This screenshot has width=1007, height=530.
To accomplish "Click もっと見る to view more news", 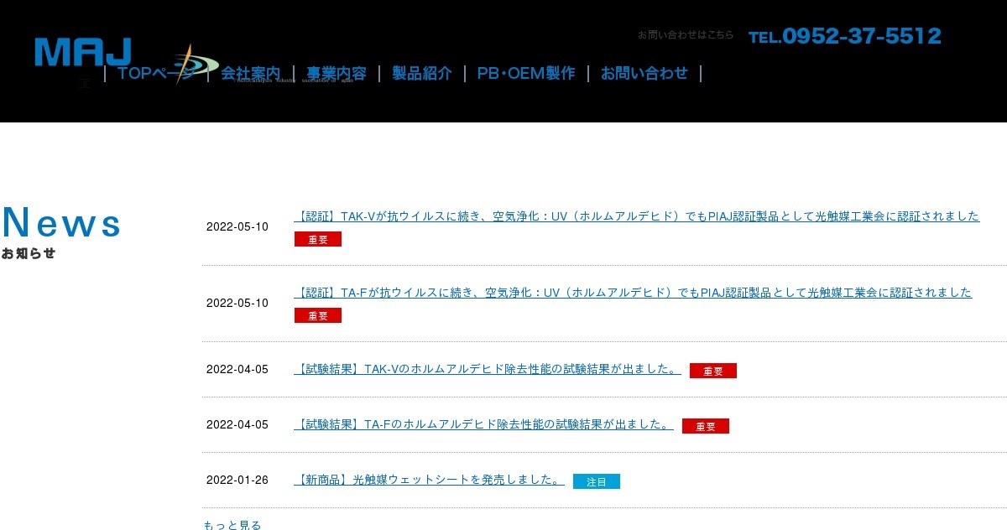I will (x=232, y=525).
